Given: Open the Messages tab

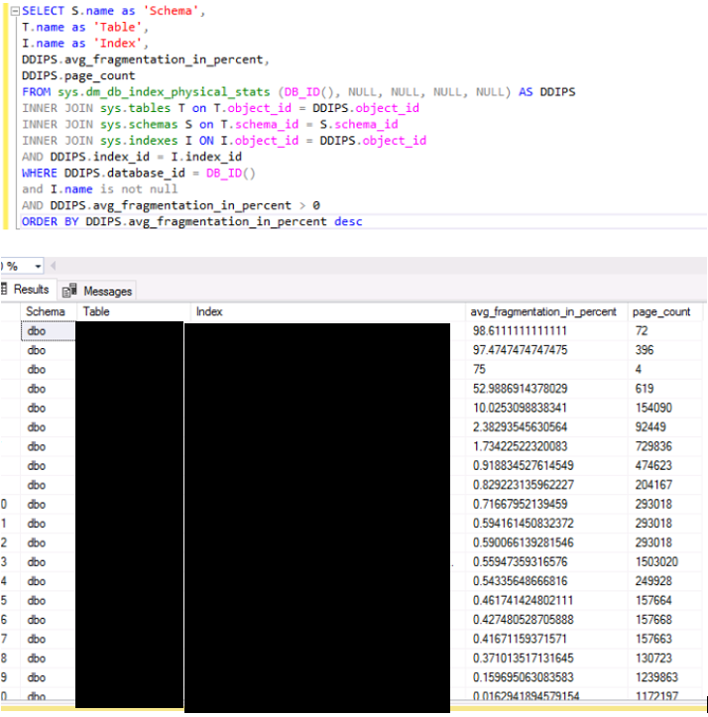Looking at the screenshot, I should point(107,291).
